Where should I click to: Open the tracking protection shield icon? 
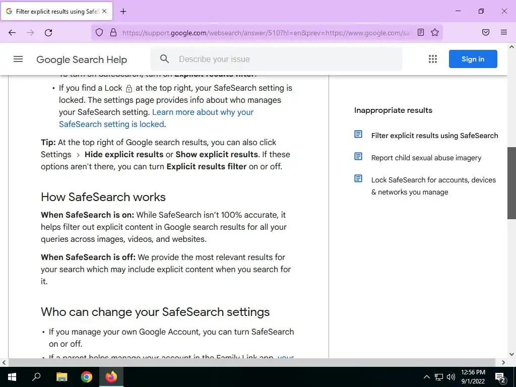click(99, 32)
